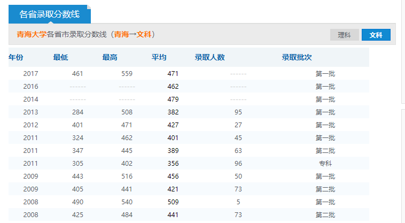
Task: Click lowest score 284 in 2013 row
Action: coord(77,112)
